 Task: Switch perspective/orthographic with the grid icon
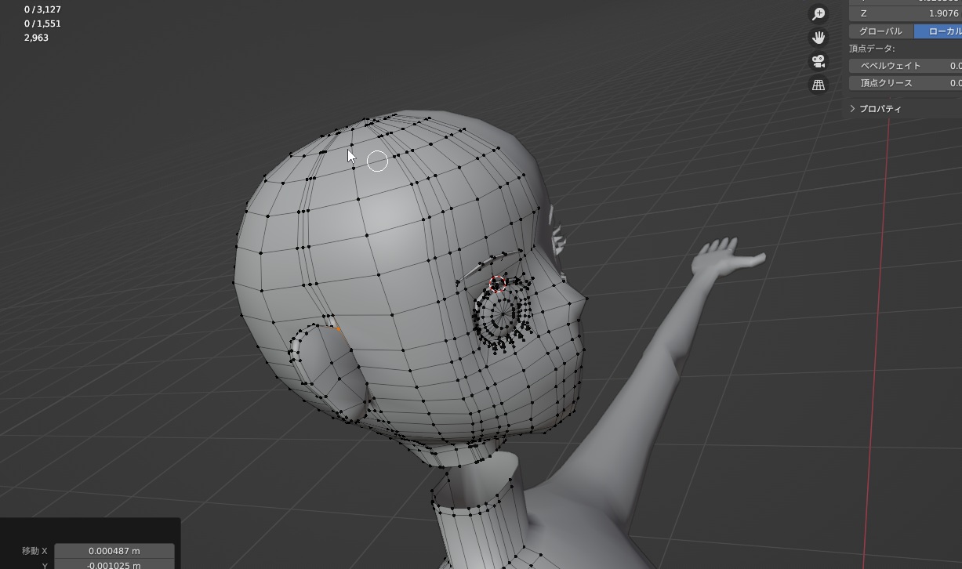click(819, 85)
